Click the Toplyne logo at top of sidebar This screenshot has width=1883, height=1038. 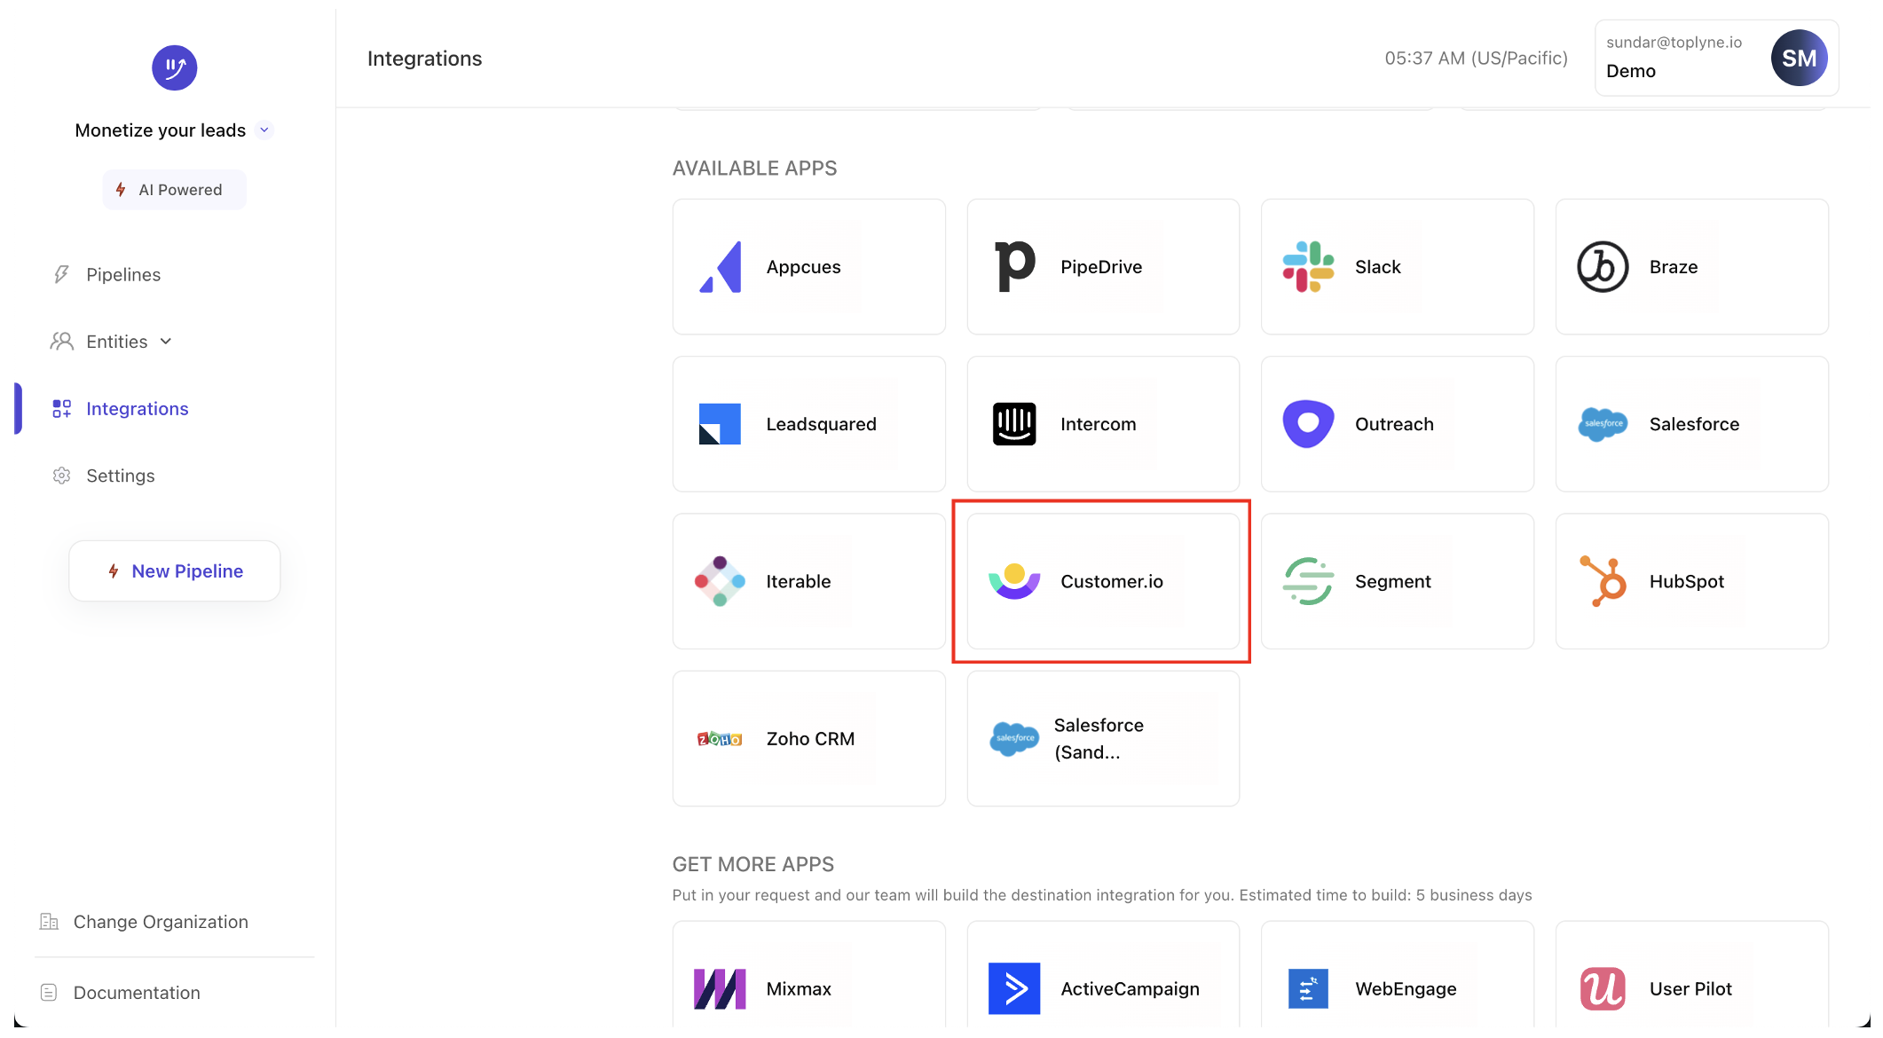click(174, 67)
